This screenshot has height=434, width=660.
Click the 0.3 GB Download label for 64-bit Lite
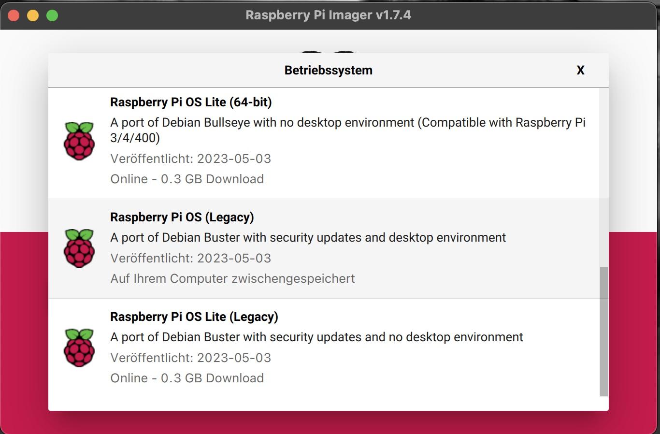click(x=187, y=179)
